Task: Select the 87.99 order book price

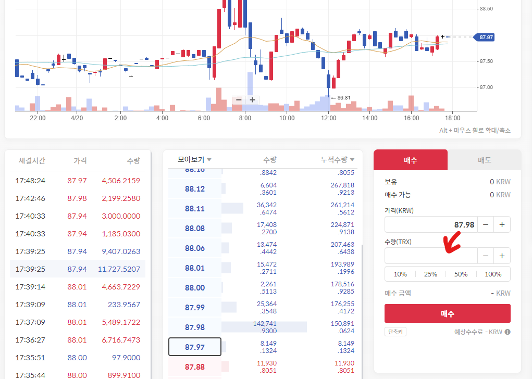Action: [x=195, y=308]
